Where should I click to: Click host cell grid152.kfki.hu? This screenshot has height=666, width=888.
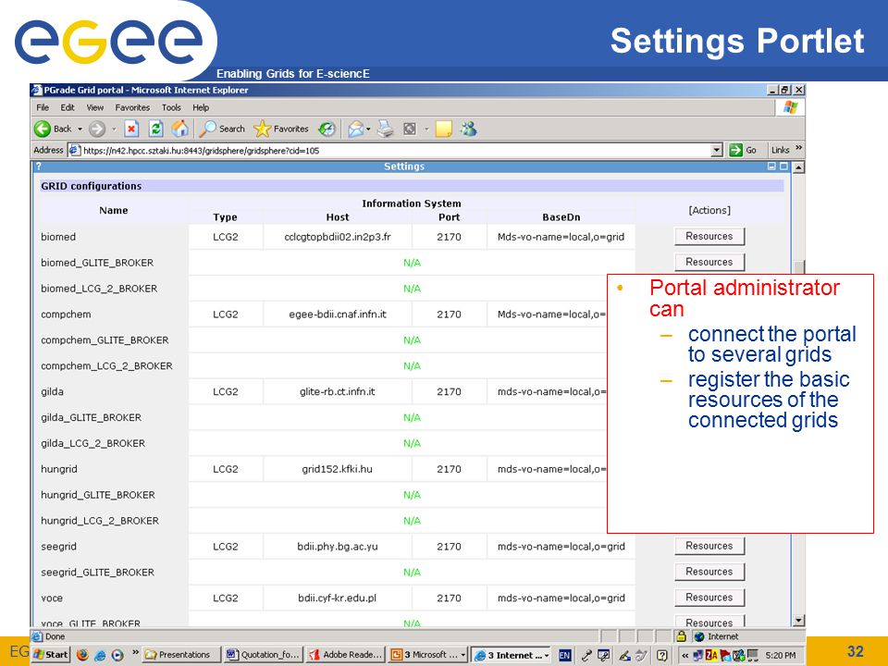tap(338, 469)
